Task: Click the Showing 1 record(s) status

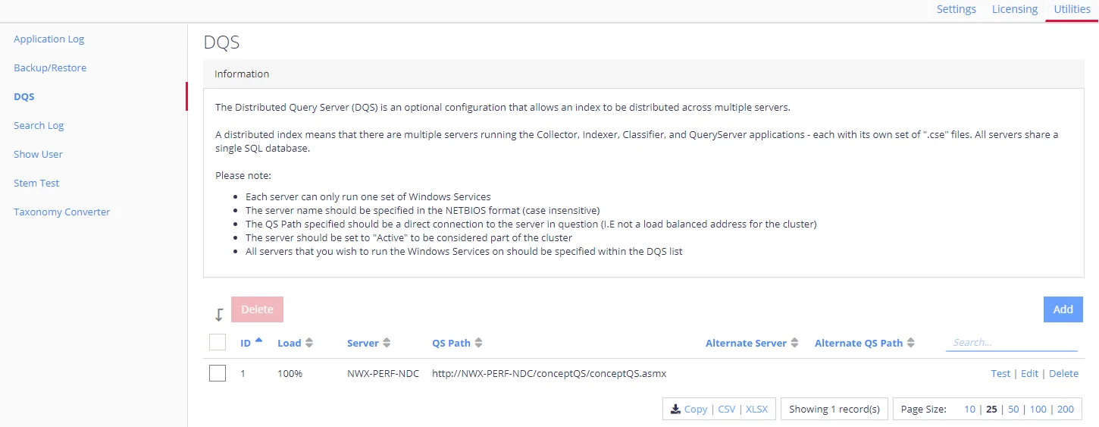Action: [834, 409]
